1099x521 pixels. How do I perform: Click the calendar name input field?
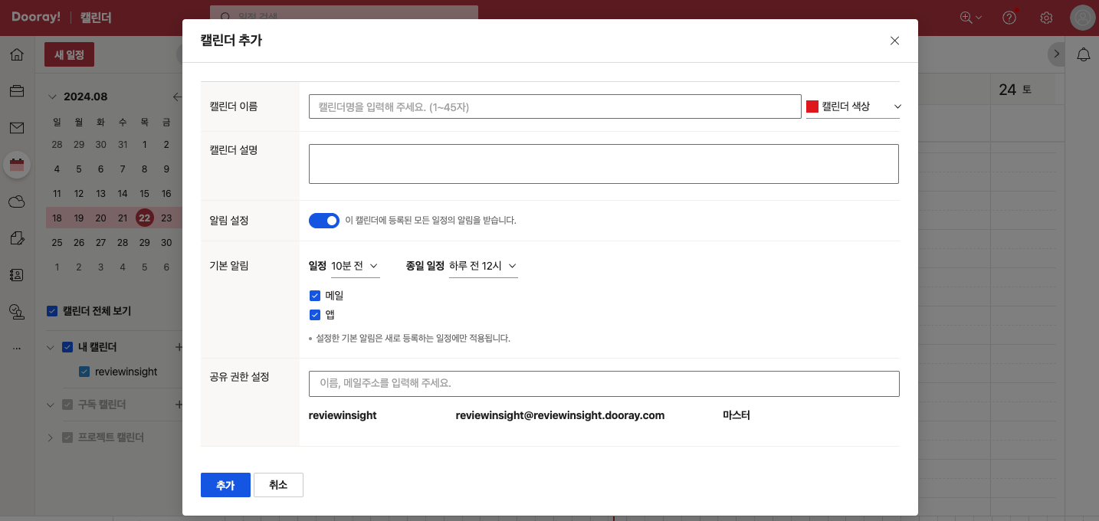coord(554,106)
